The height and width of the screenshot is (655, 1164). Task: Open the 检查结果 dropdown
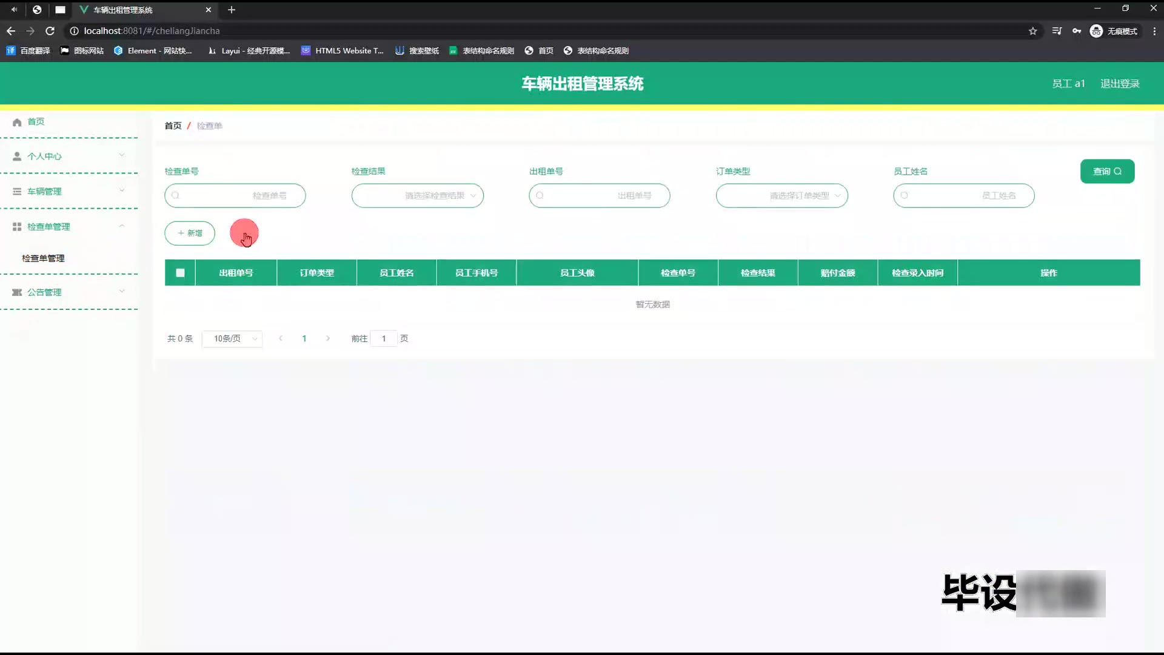click(x=417, y=196)
